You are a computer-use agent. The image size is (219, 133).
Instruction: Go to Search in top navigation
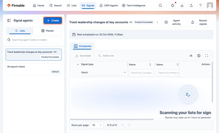coord(56,6)
